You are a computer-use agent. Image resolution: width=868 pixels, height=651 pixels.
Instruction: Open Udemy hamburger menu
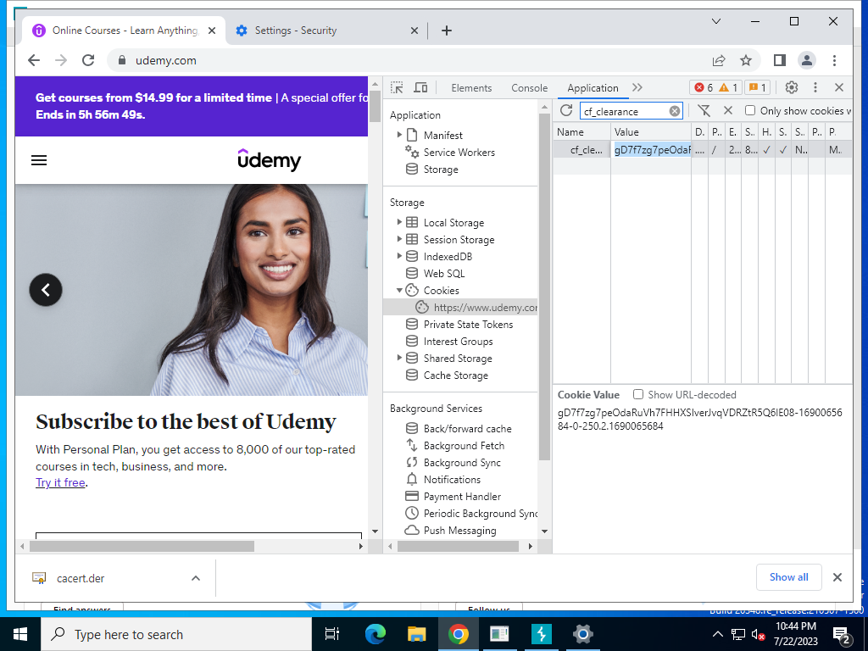39,160
